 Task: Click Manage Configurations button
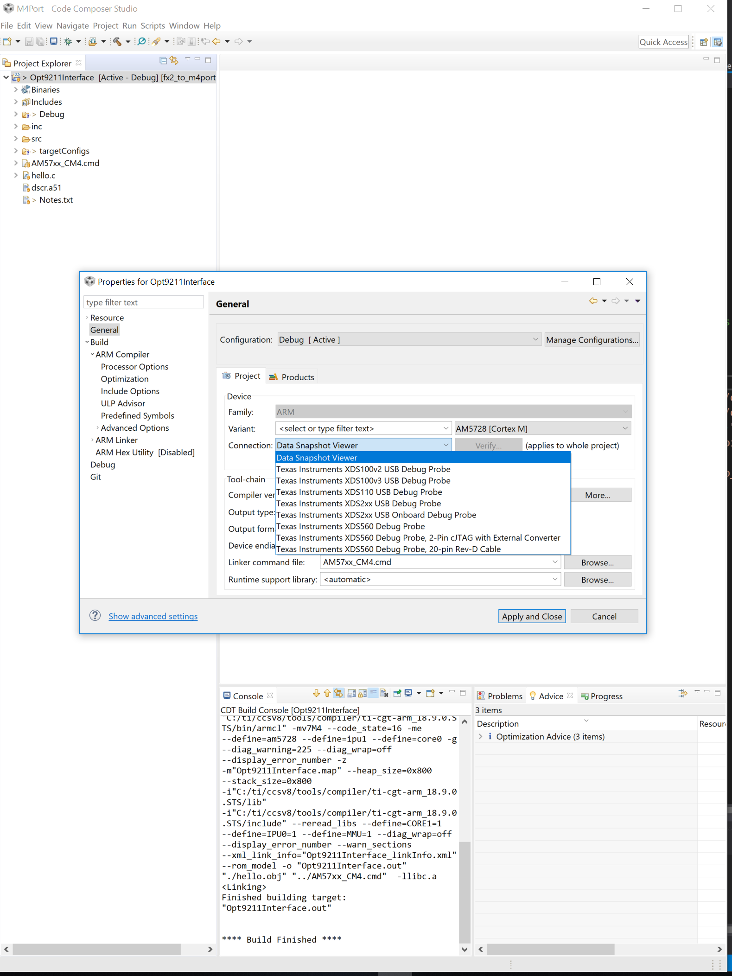(592, 340)
